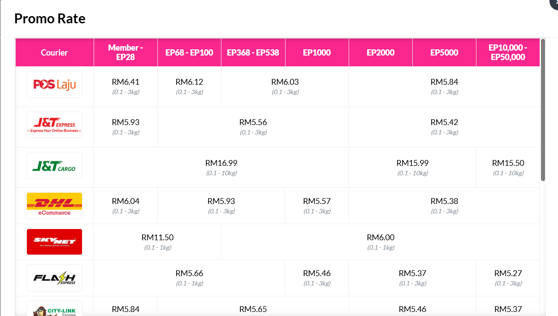Click DHL eCommerce rate RM5.38

(444, 201)
